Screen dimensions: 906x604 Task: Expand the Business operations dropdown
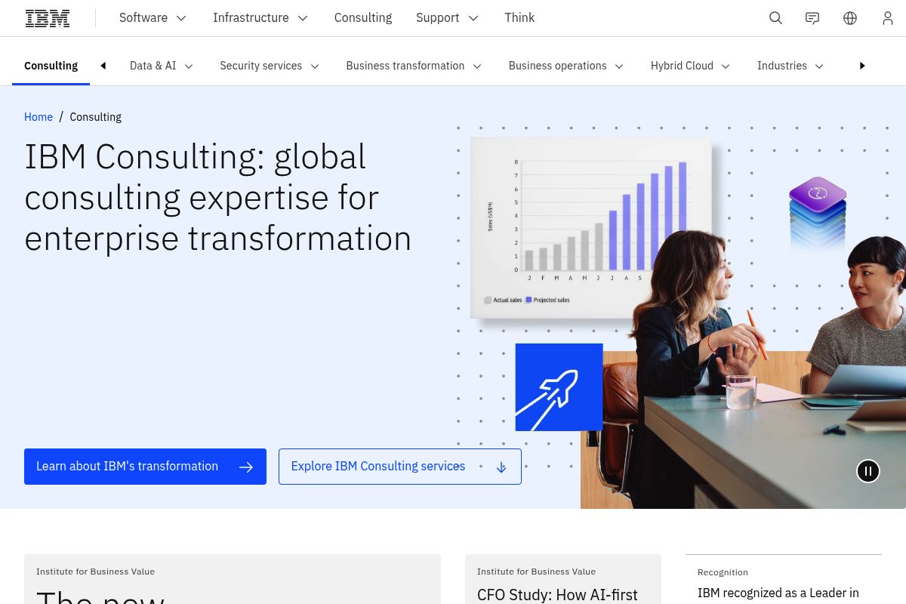click(566, 66)
